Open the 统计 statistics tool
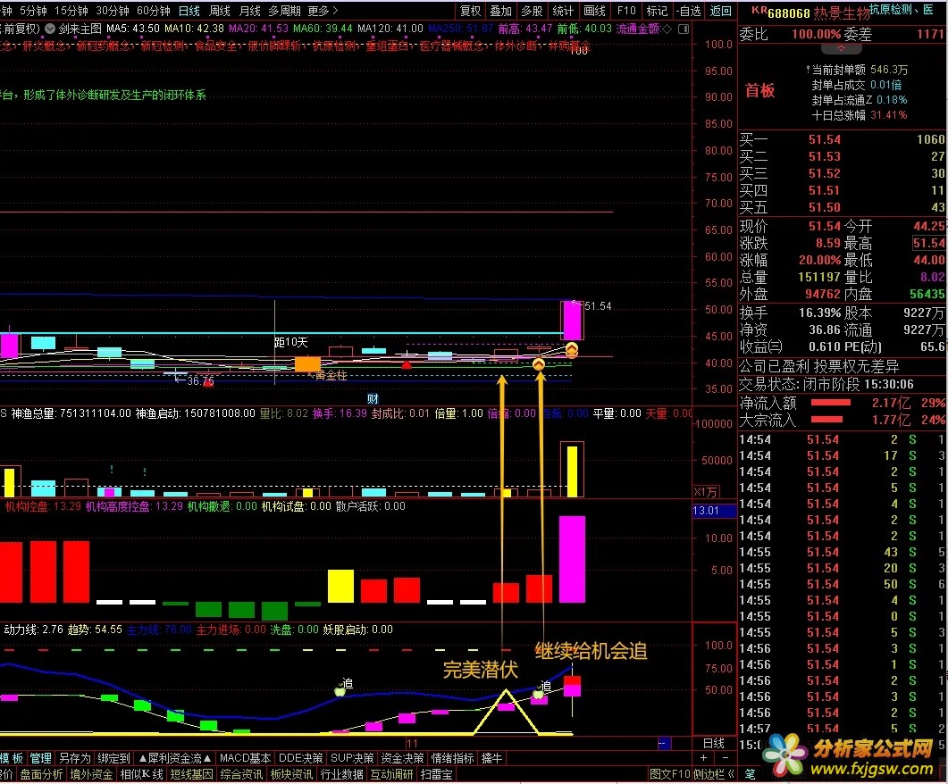Viewport: 948px width, 784px height. click(563, 11)
